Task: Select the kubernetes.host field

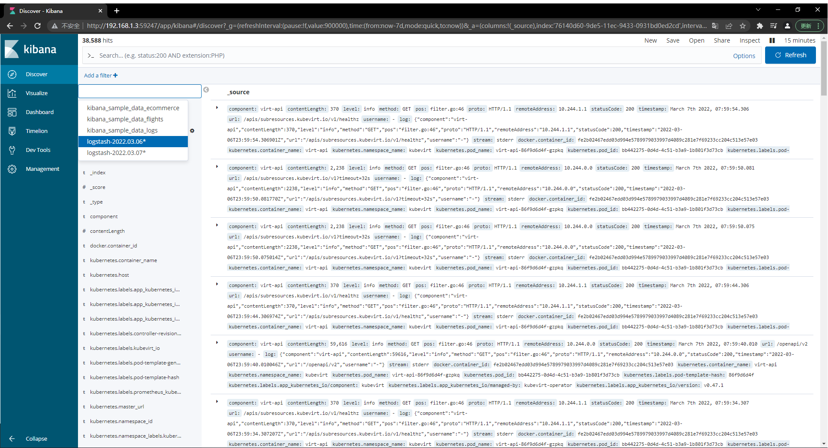Action: (x=109, y=275)
